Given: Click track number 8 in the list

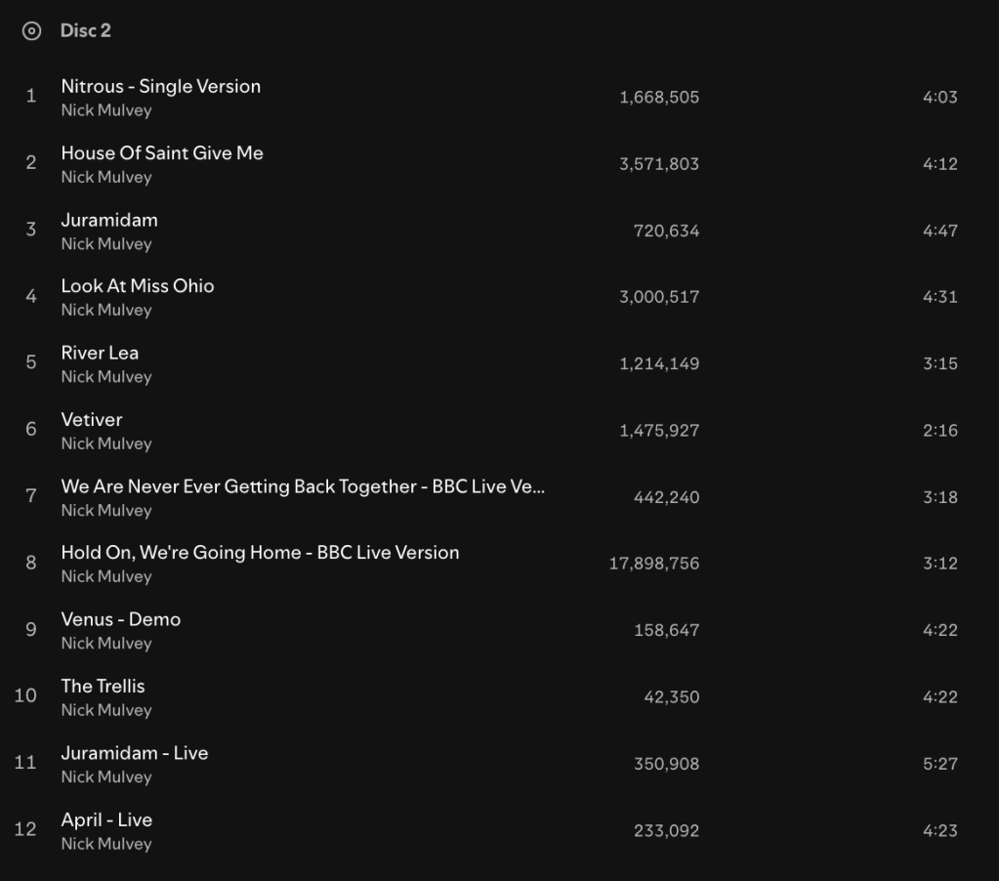Looking at the screenshot, I should click(x=31, y=563).
